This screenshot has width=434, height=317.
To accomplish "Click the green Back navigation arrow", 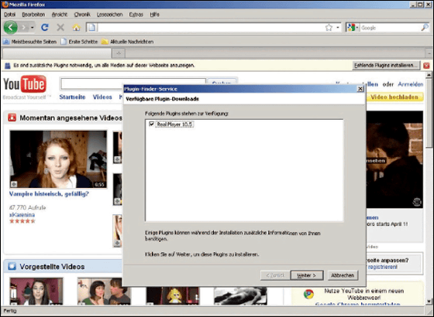I will (x=11, y=27).
